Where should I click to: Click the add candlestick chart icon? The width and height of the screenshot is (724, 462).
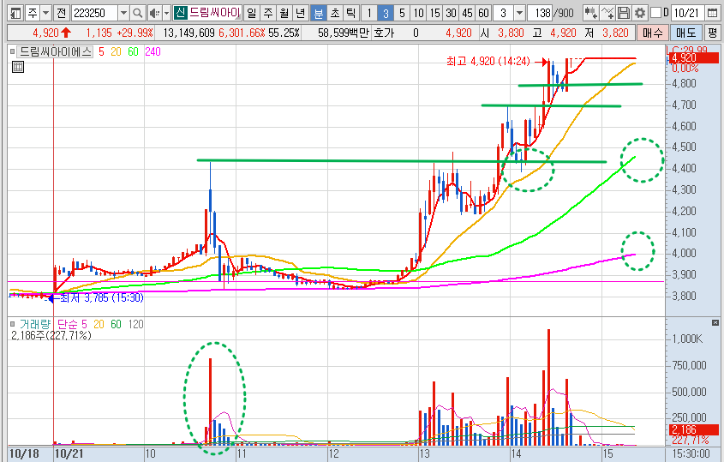590,13
